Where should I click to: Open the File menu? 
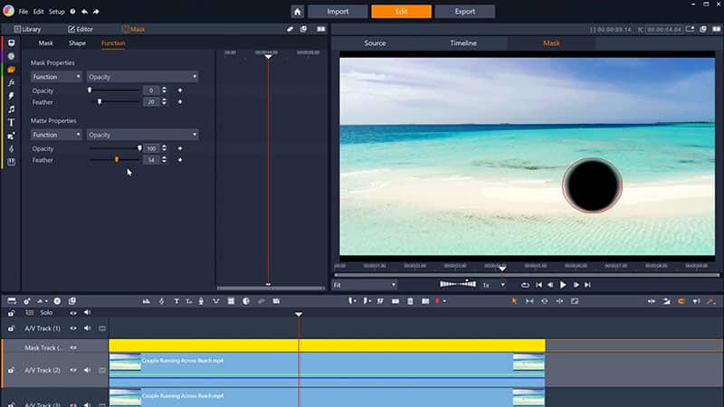(24, 12)
